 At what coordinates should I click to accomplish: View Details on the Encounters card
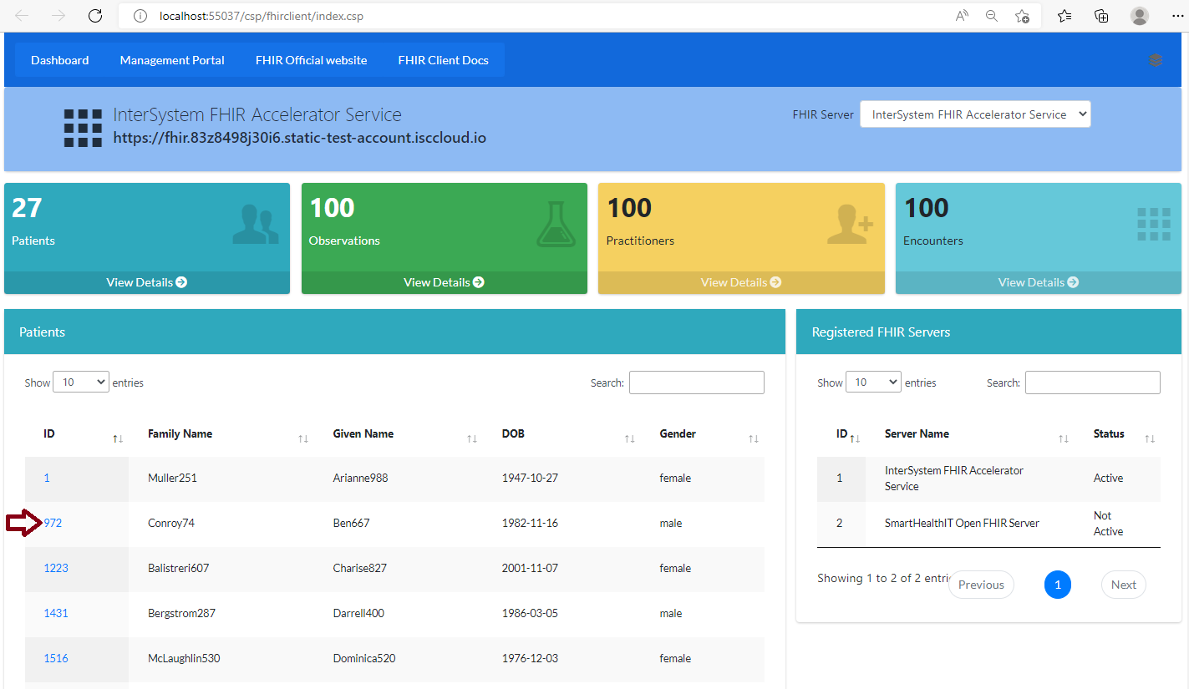(1039, 282)
